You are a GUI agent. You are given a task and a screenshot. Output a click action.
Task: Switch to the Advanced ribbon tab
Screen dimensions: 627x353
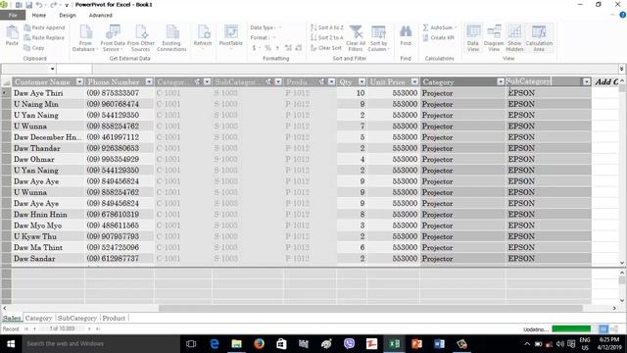coord(100,16)
